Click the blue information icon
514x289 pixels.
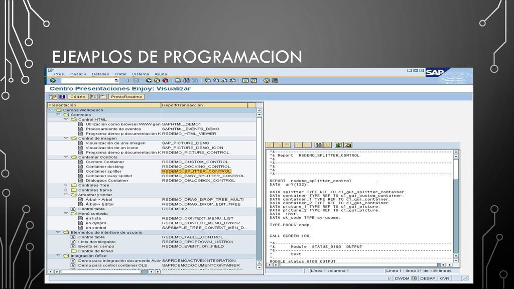pyautogui.click(x=62, y=97)
